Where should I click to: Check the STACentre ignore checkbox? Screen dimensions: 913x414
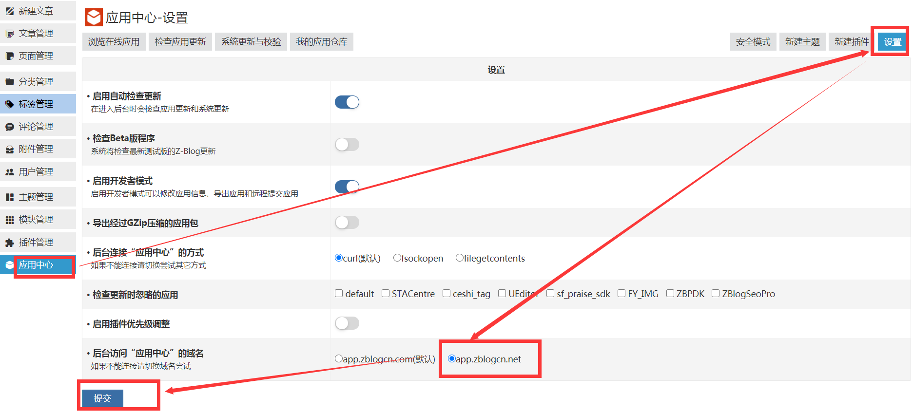(386, 293)
